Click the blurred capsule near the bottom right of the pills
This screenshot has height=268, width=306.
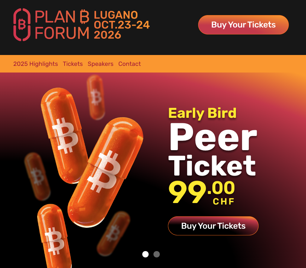114,233
